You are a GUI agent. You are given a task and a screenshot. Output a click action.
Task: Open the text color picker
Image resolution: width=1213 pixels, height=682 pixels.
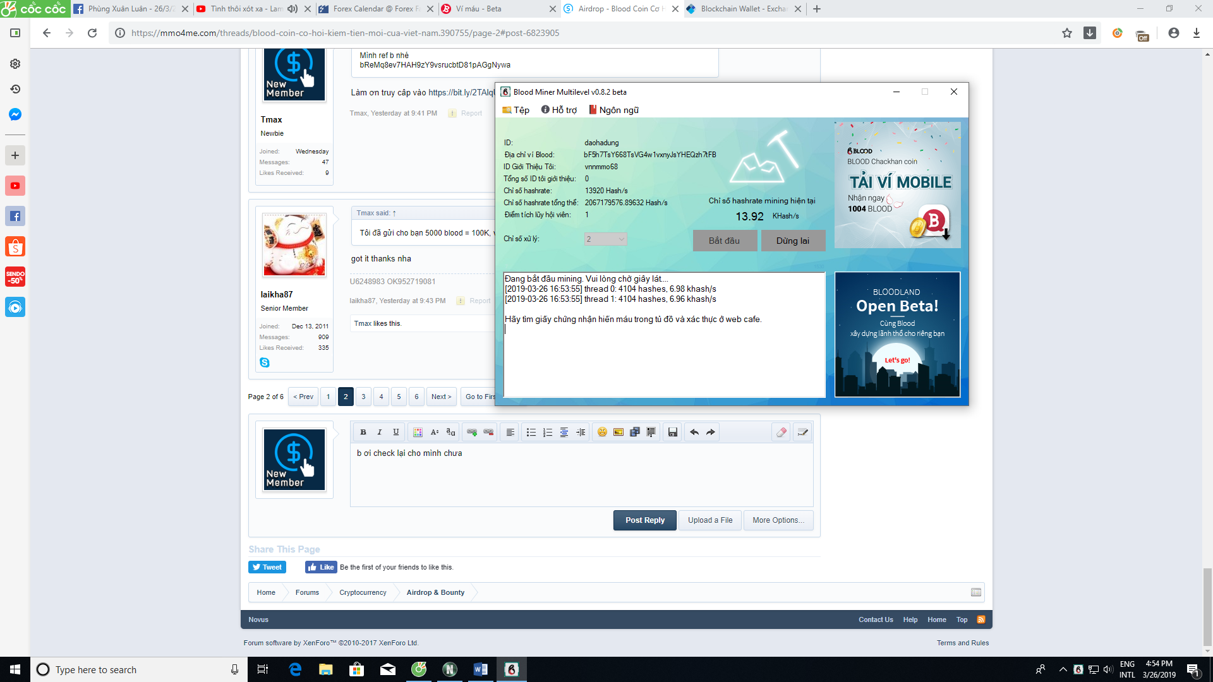coord(418,433)
